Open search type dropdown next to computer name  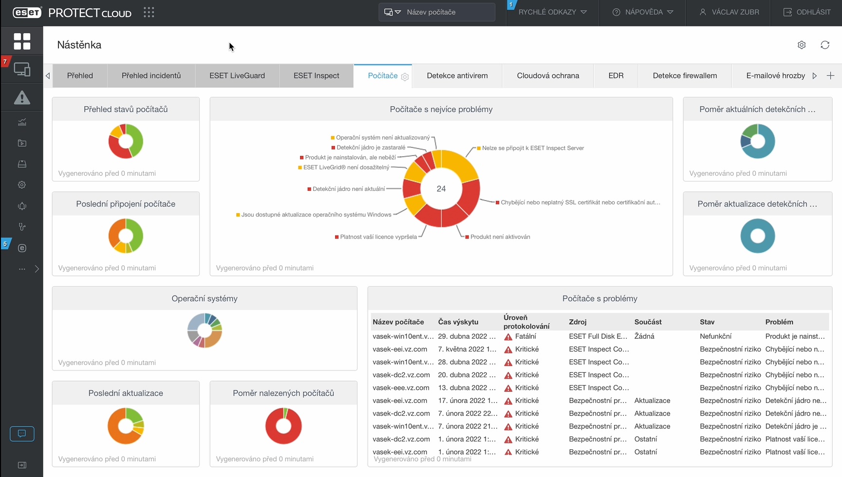(x=393, y=12)
